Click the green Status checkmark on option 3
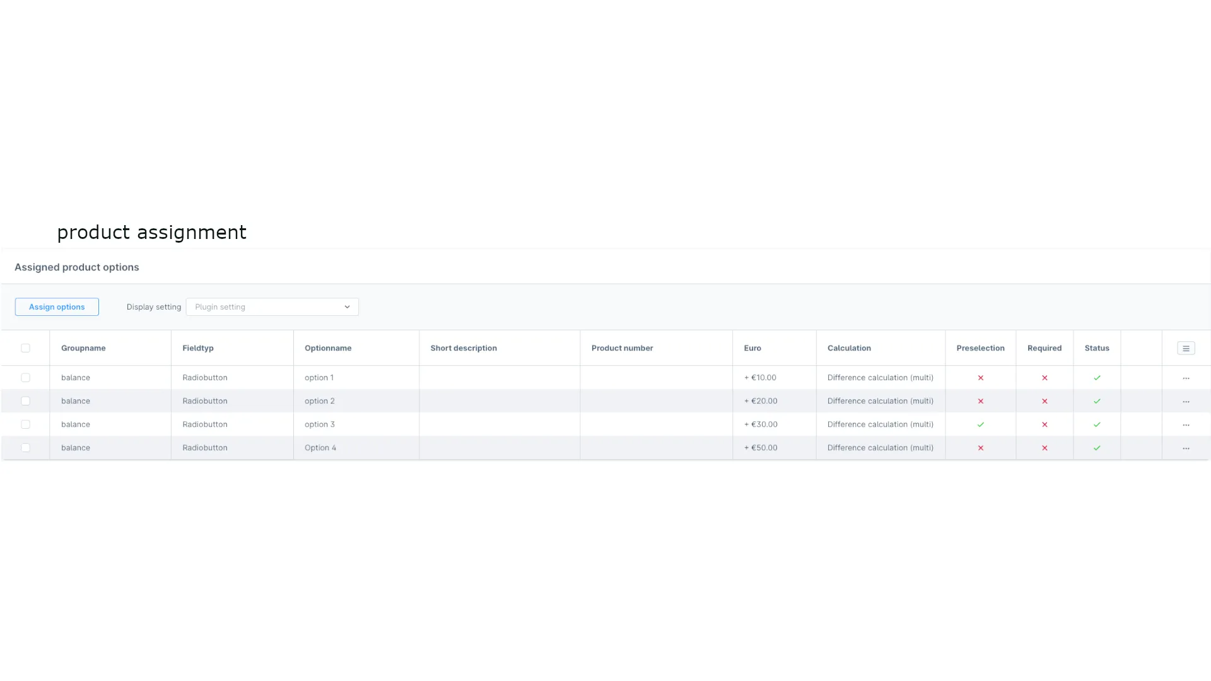Screen dimensions: 1211x681 coord(1097,424)
